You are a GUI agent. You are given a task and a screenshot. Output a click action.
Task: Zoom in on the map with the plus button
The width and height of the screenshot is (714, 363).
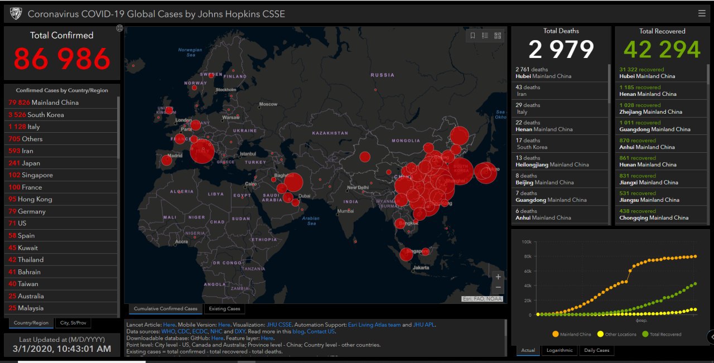(498, 277)
